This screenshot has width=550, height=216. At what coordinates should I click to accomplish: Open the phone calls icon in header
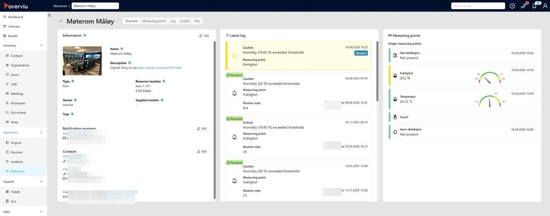523,6
